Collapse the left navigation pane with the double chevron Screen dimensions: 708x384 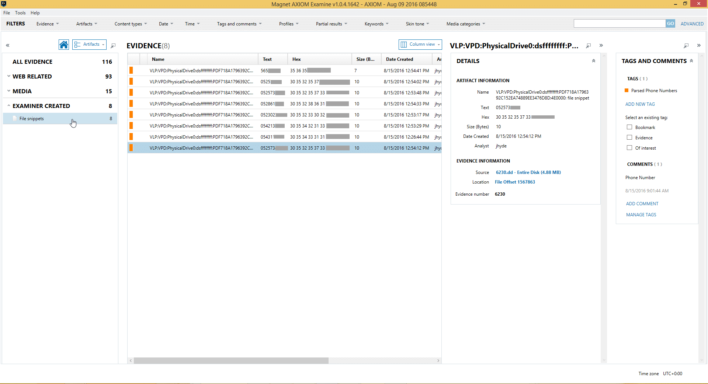7,45
